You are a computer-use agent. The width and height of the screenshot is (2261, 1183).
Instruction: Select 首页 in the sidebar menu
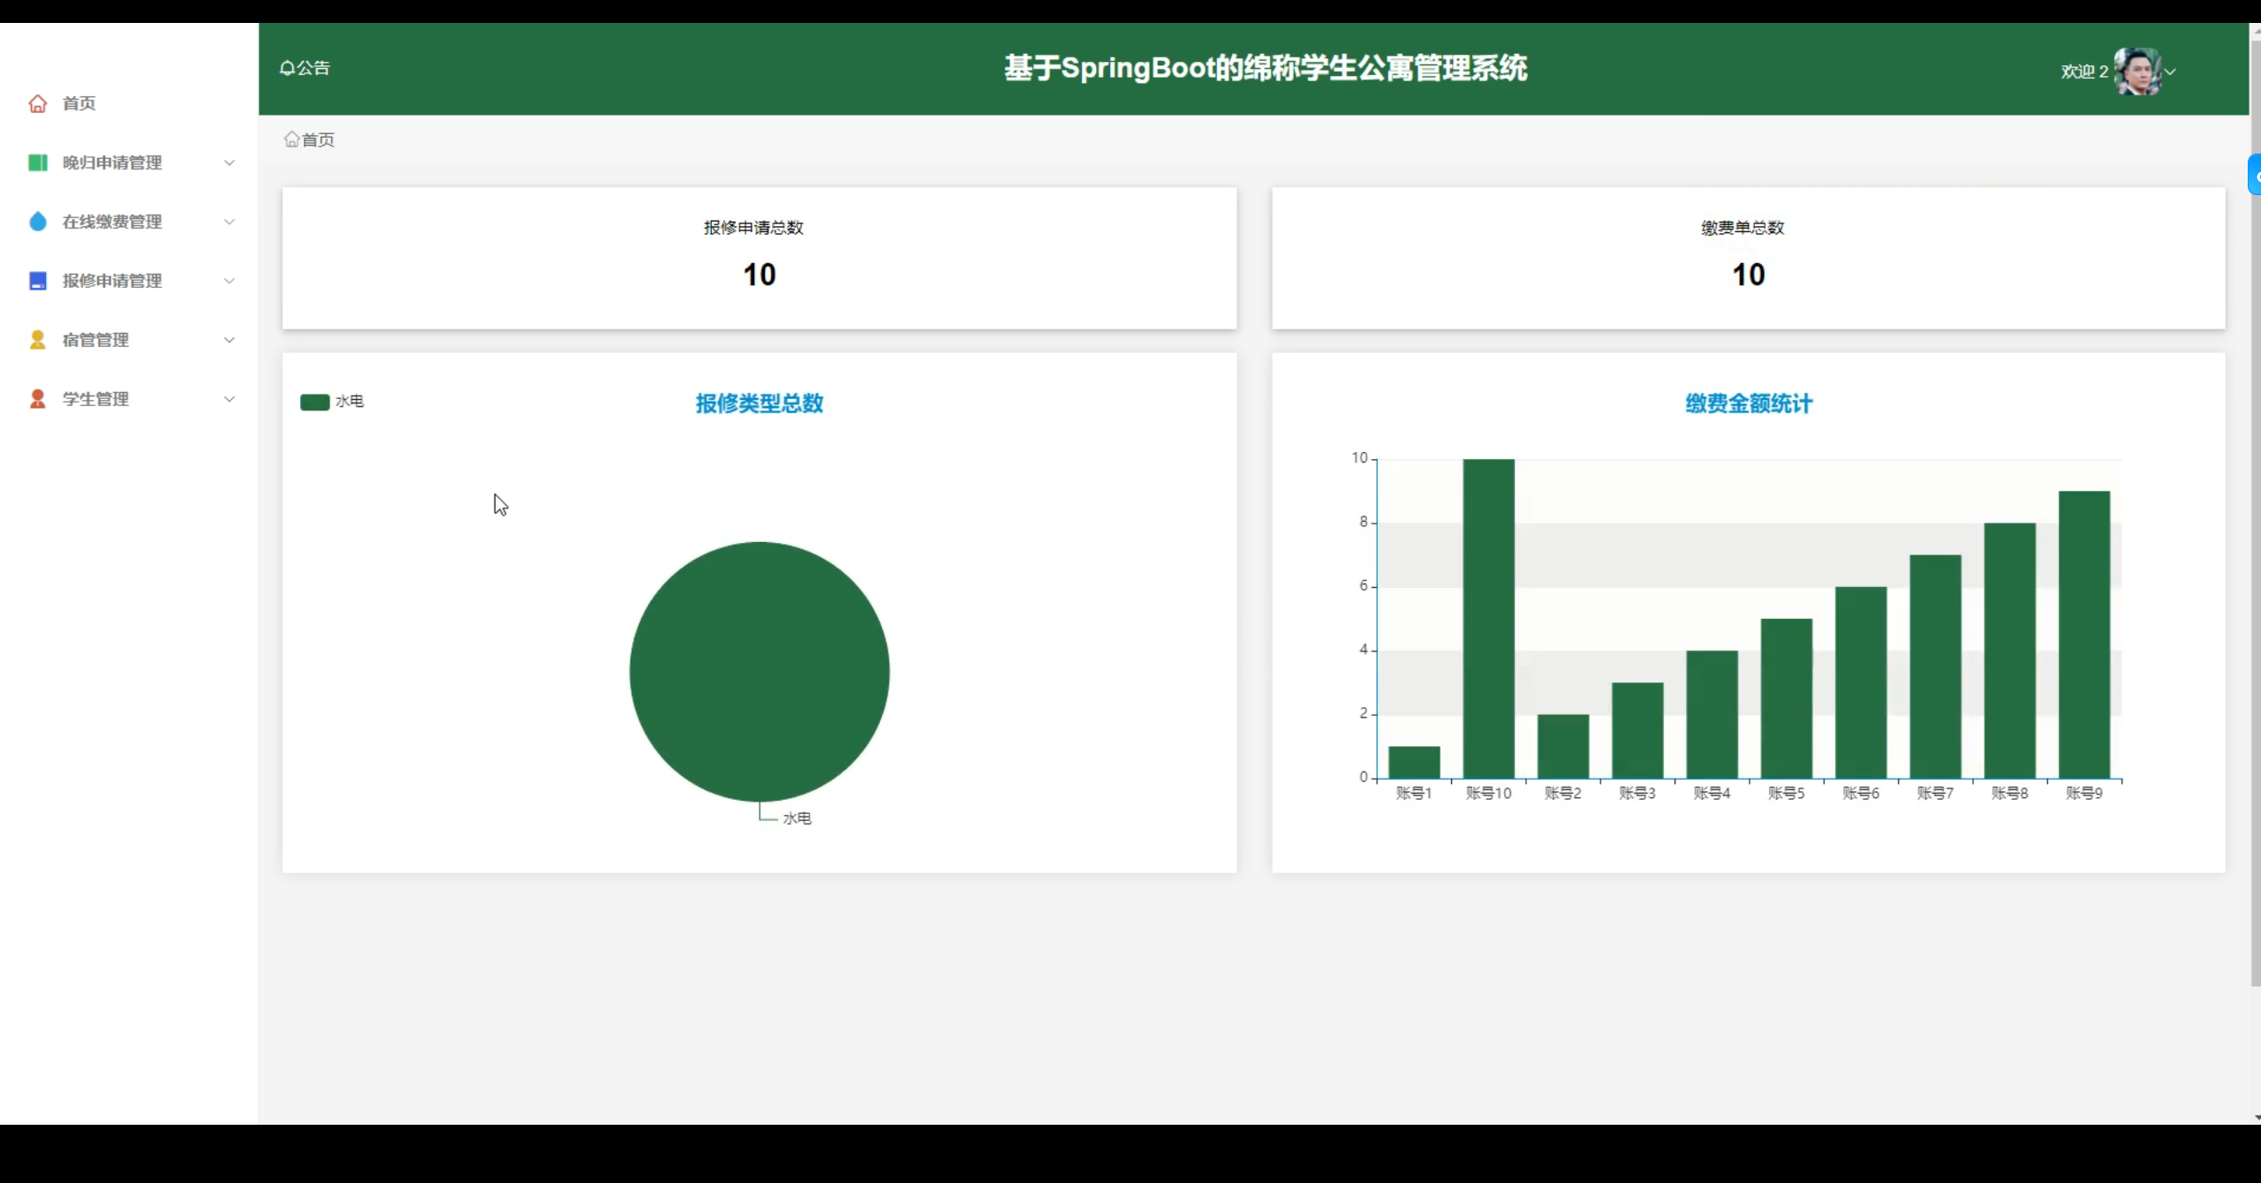click(x=79, y=103)
